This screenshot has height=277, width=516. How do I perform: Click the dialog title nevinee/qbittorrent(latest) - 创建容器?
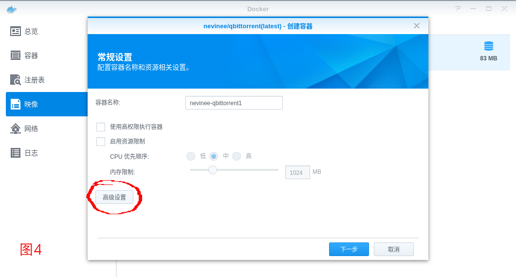[258, 26]
